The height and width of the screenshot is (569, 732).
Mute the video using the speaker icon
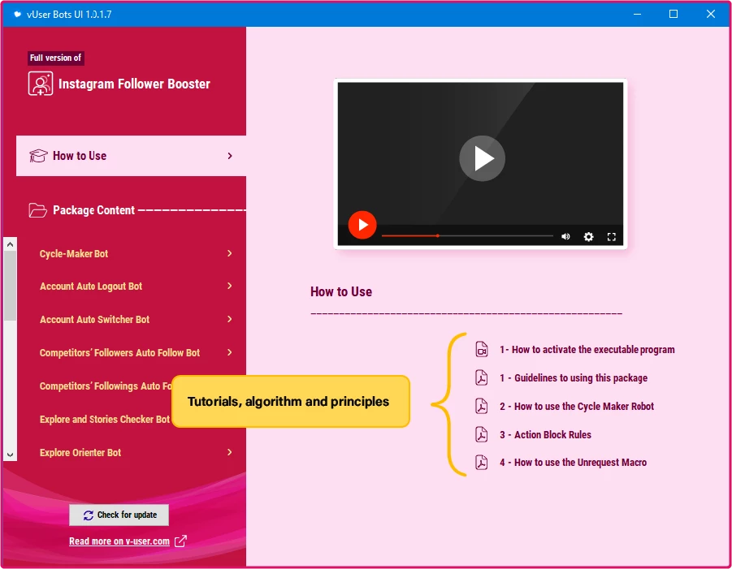(x=565, y=236)
